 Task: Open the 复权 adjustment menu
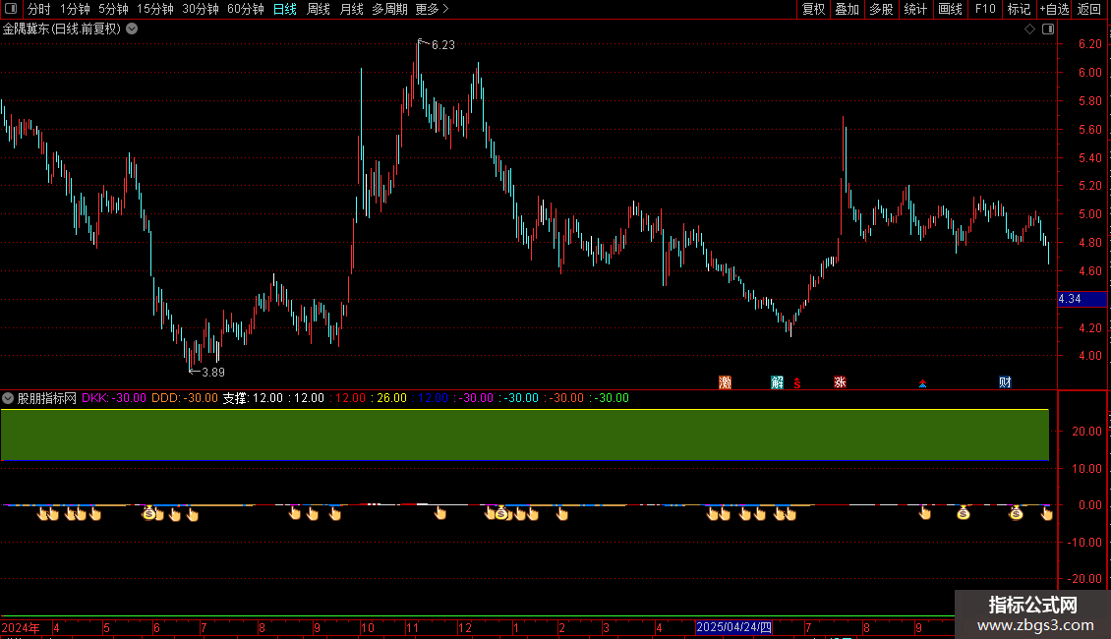pos(813,9)
